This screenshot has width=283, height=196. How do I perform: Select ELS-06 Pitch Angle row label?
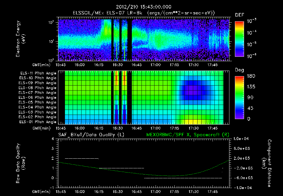pyautogui.click(x=37, y=98)
